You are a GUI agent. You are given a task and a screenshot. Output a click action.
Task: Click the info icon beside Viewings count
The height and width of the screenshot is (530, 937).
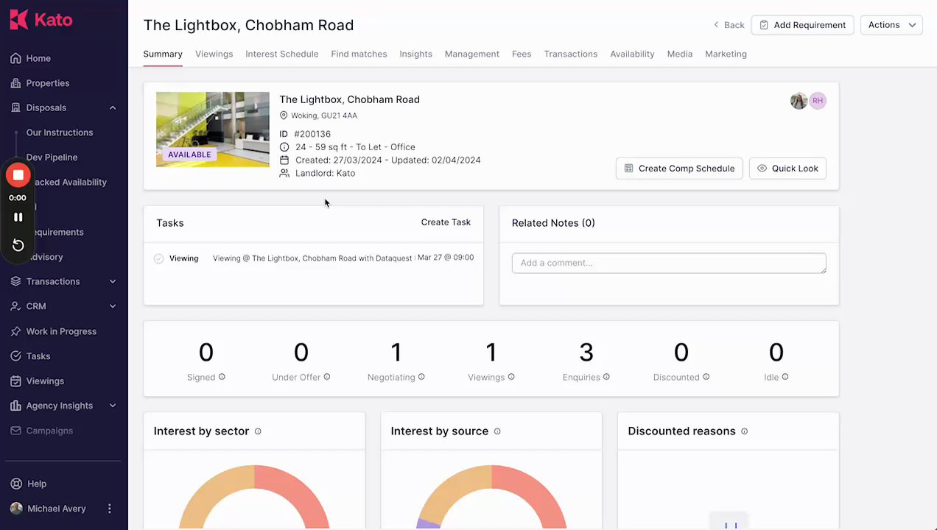[x=511, y=377]
